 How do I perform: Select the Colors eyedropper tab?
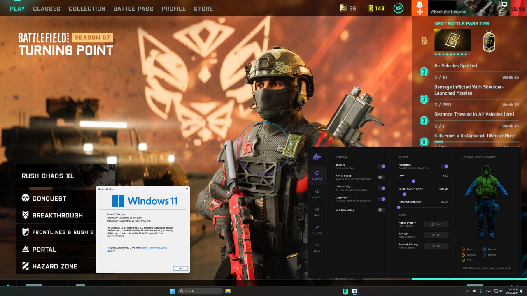click(317, 230)
